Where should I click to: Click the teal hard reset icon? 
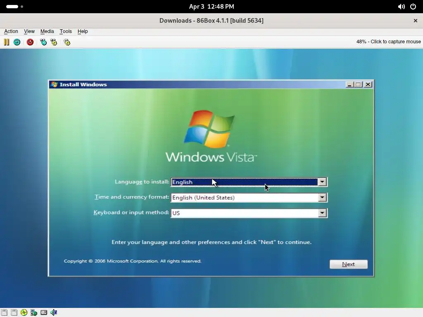[x=17, y=42]
